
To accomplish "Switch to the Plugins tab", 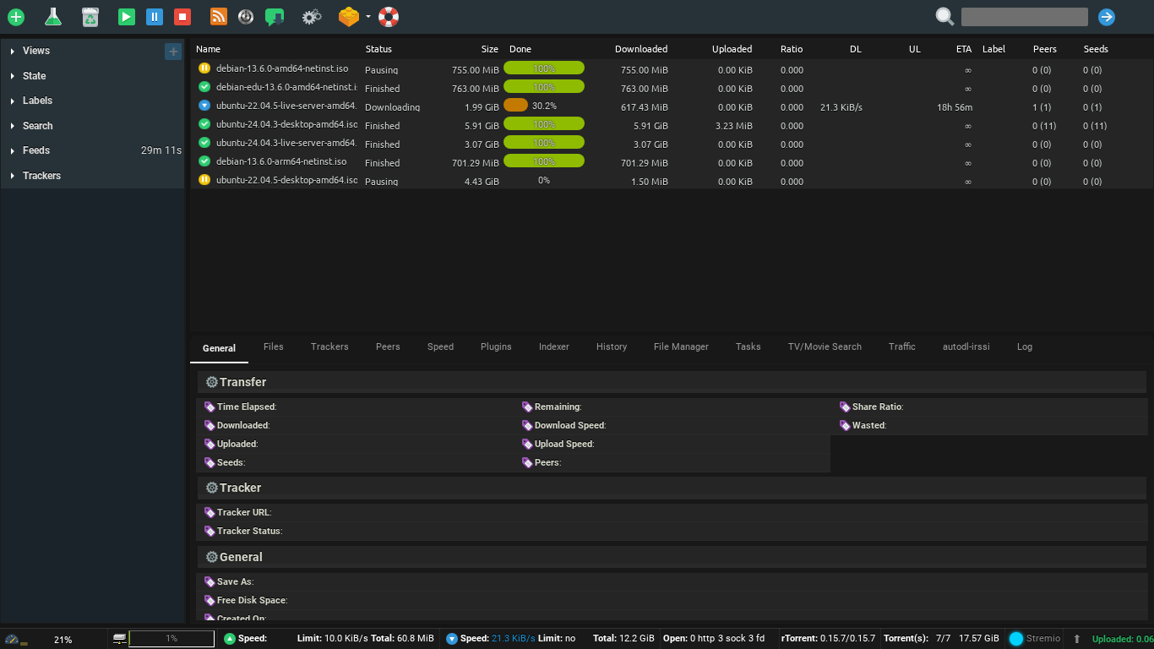I will [x=496, y=346].
